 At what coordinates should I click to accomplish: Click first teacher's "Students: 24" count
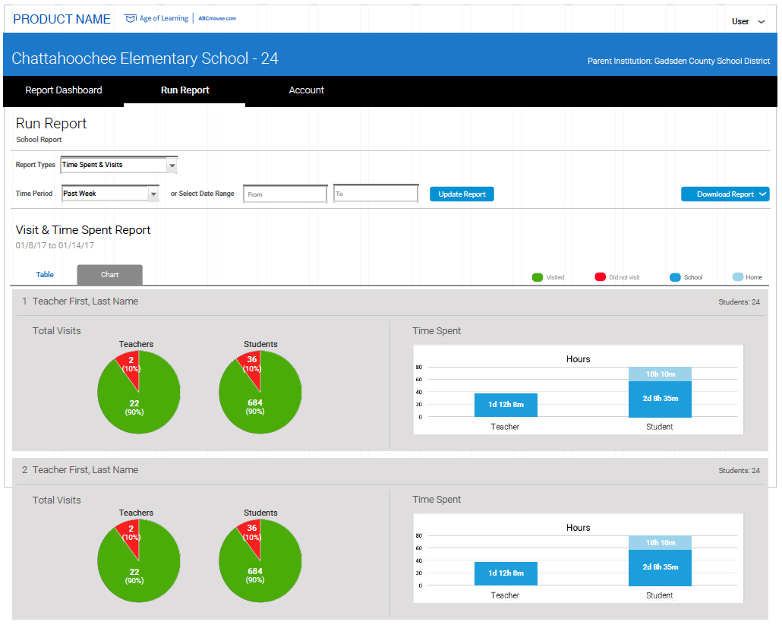pos(739,301)
